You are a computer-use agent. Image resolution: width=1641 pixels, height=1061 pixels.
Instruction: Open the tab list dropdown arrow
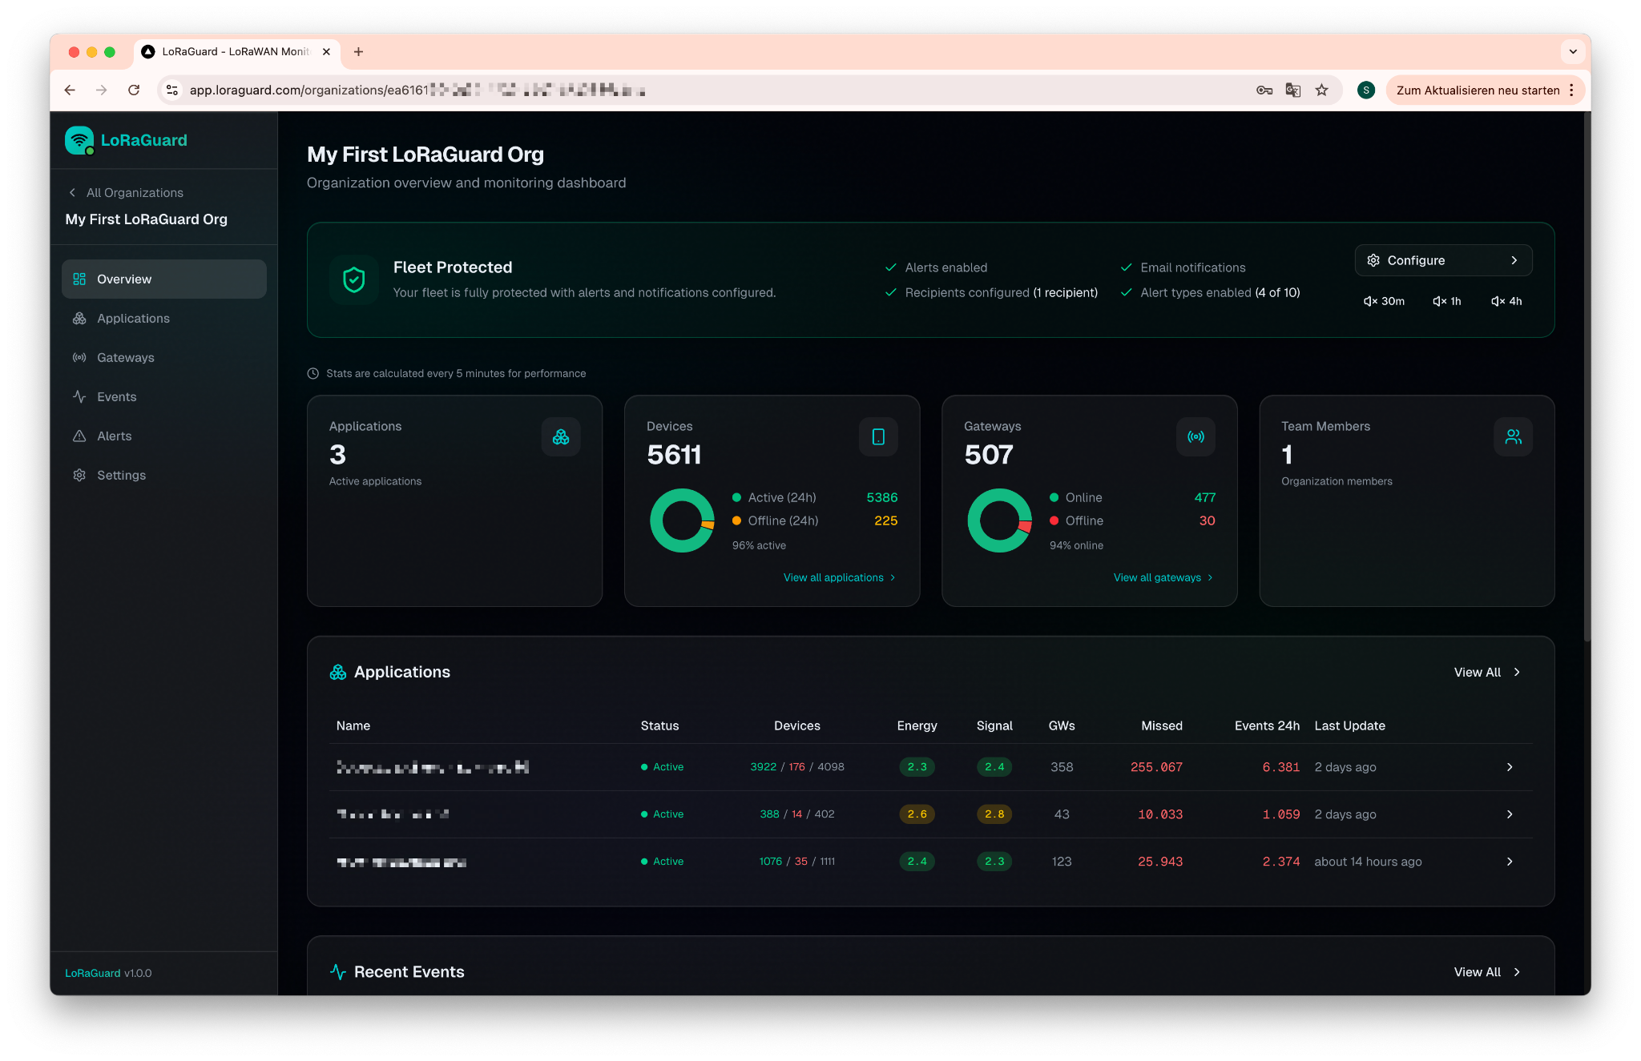tap(1573, 52)
